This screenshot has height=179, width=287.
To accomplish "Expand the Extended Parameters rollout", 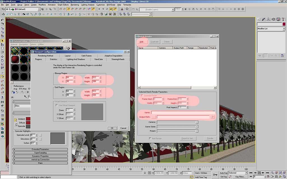I will 40,149.
